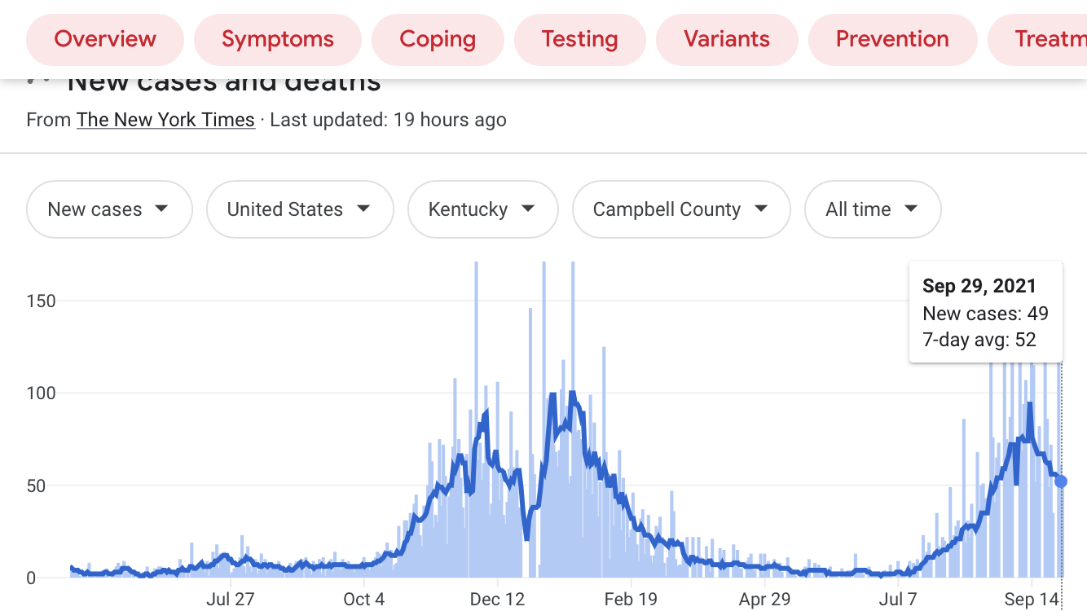Screen dimensions: 1087x611
Task: Select the Coping tab
Action: pos(438,39)
